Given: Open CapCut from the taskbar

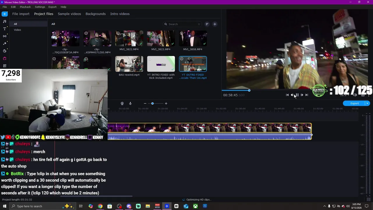Looking at the screenshot, I should [x=176, y=206].
